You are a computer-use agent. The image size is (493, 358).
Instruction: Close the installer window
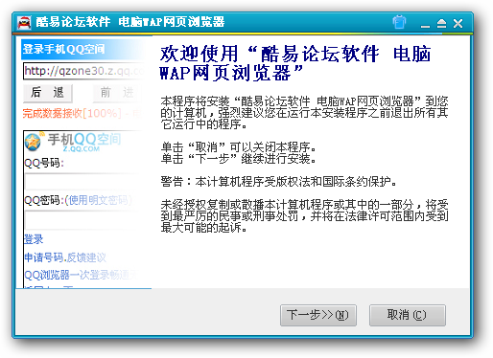458,24
